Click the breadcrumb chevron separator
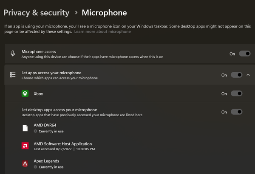 click(x=76, y=12)
